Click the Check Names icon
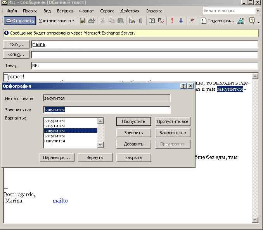263x230 pixels. click(x=161, y=21)
